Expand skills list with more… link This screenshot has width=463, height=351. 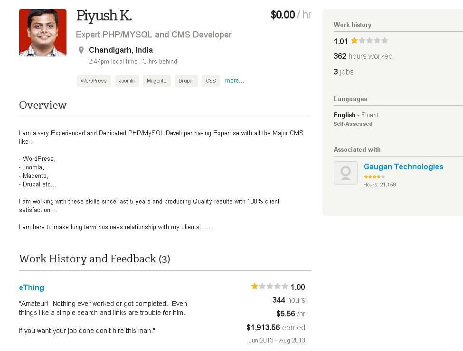tap(235, 81)
